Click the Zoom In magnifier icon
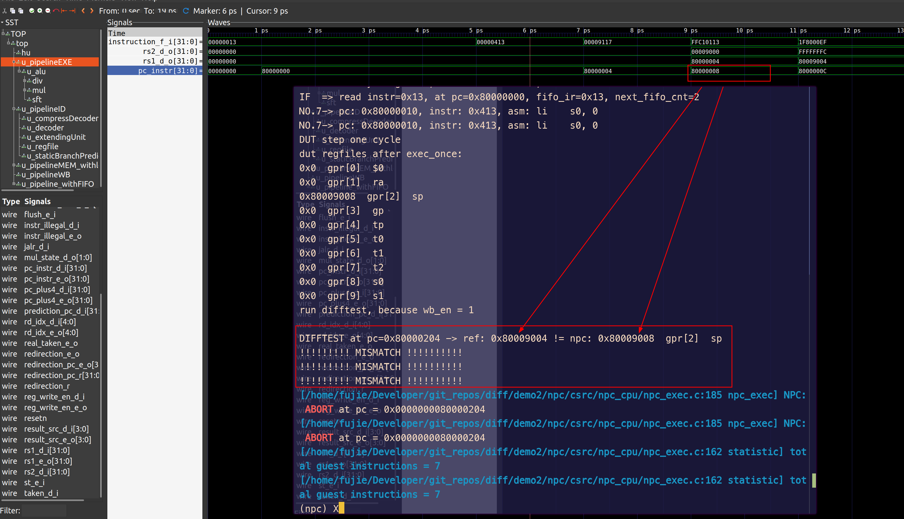 pyautogui.click(x=40, y=11)
